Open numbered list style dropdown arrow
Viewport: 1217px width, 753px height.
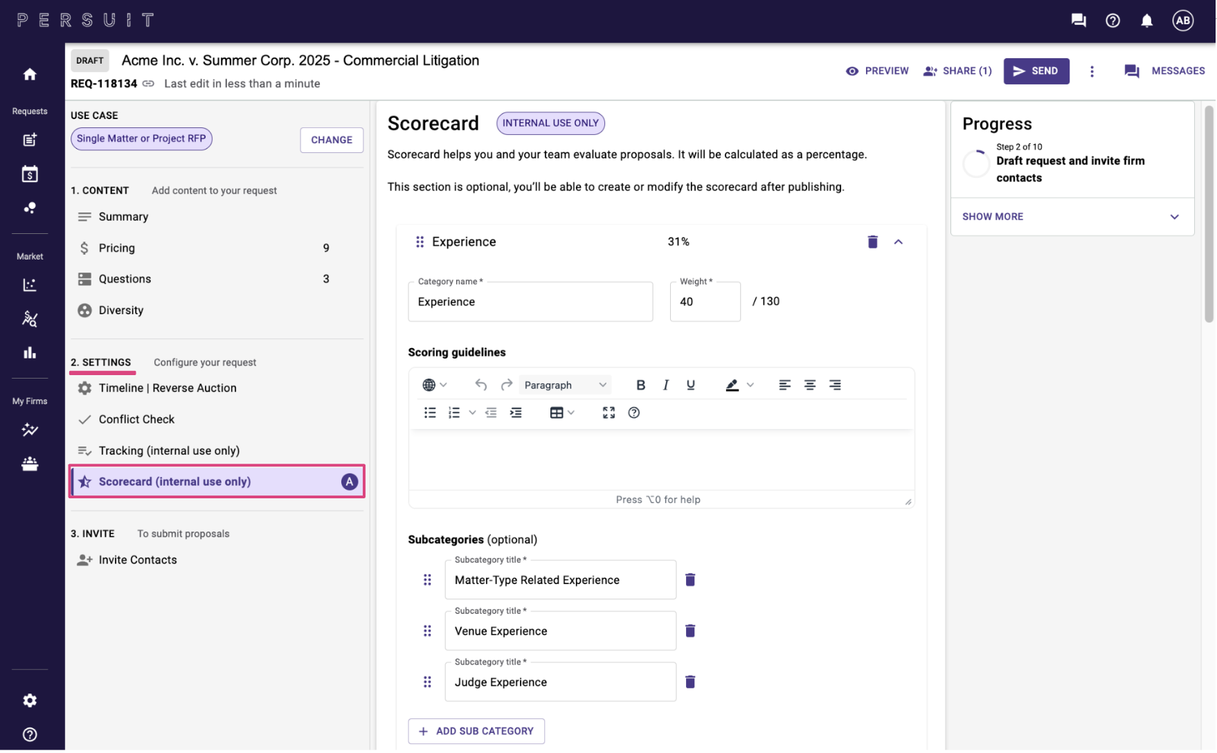coord(473,412)
